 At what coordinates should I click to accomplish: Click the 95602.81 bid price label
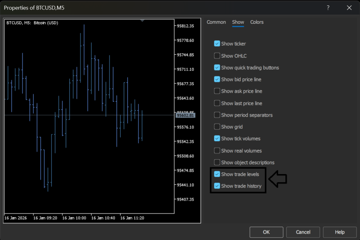[185, 115]
